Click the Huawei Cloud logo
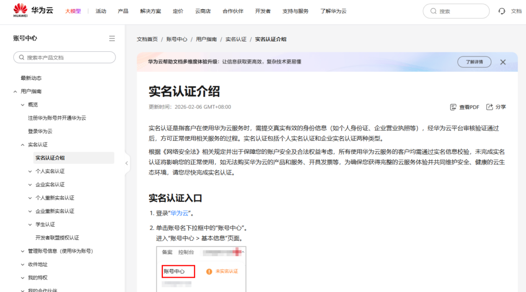Viewport: 526px width, 292px height. (x=33, y=10)
